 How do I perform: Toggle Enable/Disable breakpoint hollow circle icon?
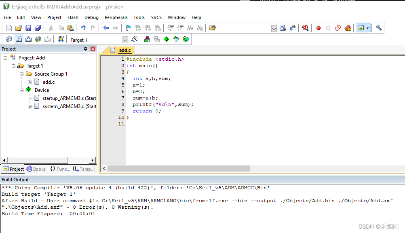328,28
